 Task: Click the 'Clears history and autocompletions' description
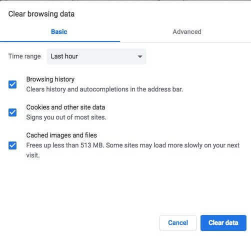pyautogui.click(x=104, y=89)
